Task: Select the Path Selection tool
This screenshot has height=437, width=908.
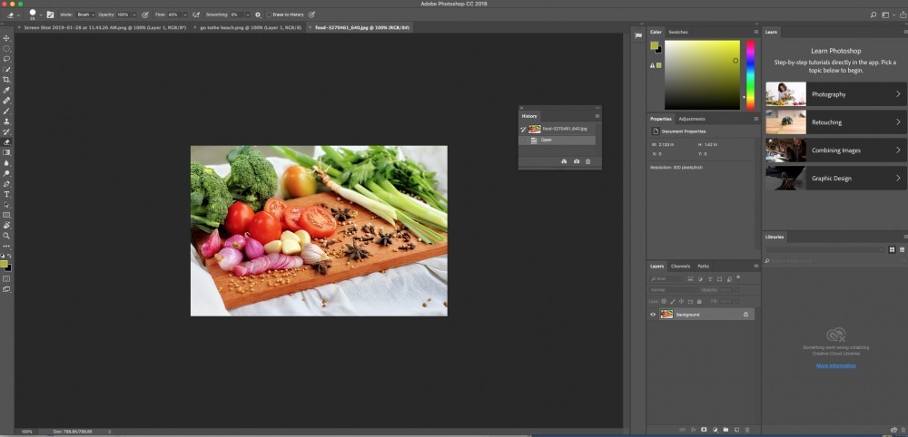Action: click(7, 205)
